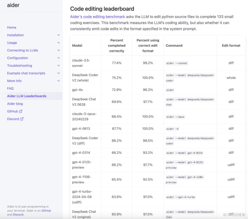Screen dimensions: 248x219
Task: Open the Home sidebar item
Action: pos(12,27)
